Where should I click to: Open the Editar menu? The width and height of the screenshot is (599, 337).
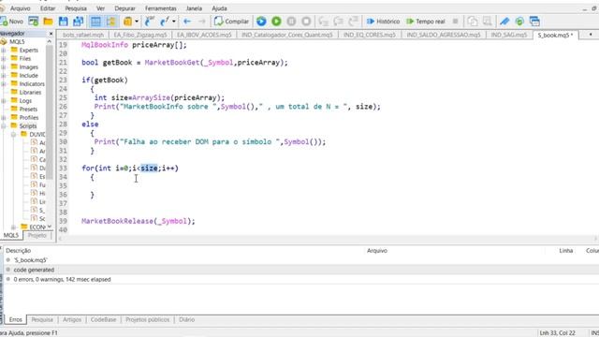[x=48, y=8]
